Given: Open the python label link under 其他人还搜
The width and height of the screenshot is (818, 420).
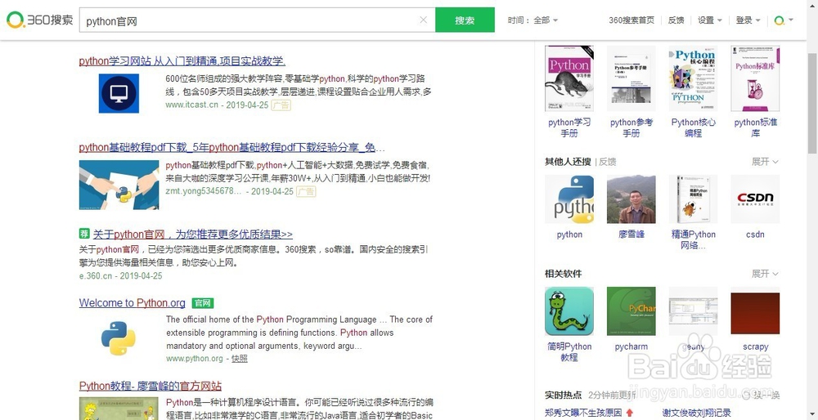Looking at the screenshot, I should (569, 235).
